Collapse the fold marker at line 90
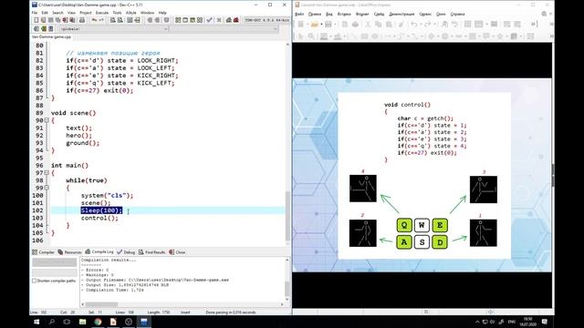This screenshot has height=328, width=584. coord(47,120)
